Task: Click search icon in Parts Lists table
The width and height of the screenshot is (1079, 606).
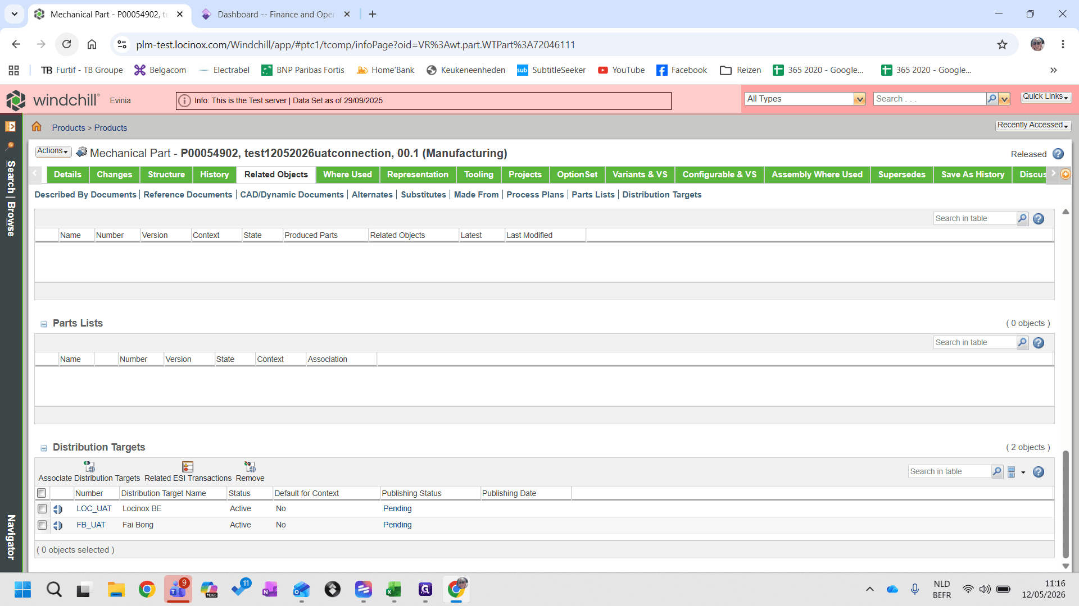Action: pos(1022,342)
